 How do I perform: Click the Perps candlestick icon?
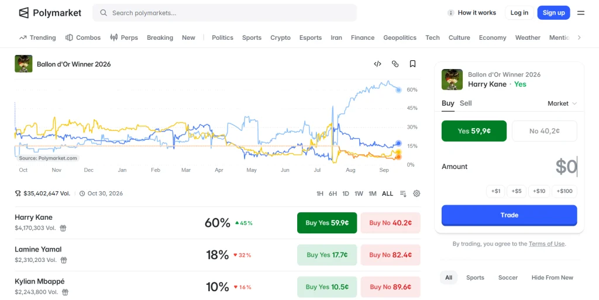(x=114, y=37)
